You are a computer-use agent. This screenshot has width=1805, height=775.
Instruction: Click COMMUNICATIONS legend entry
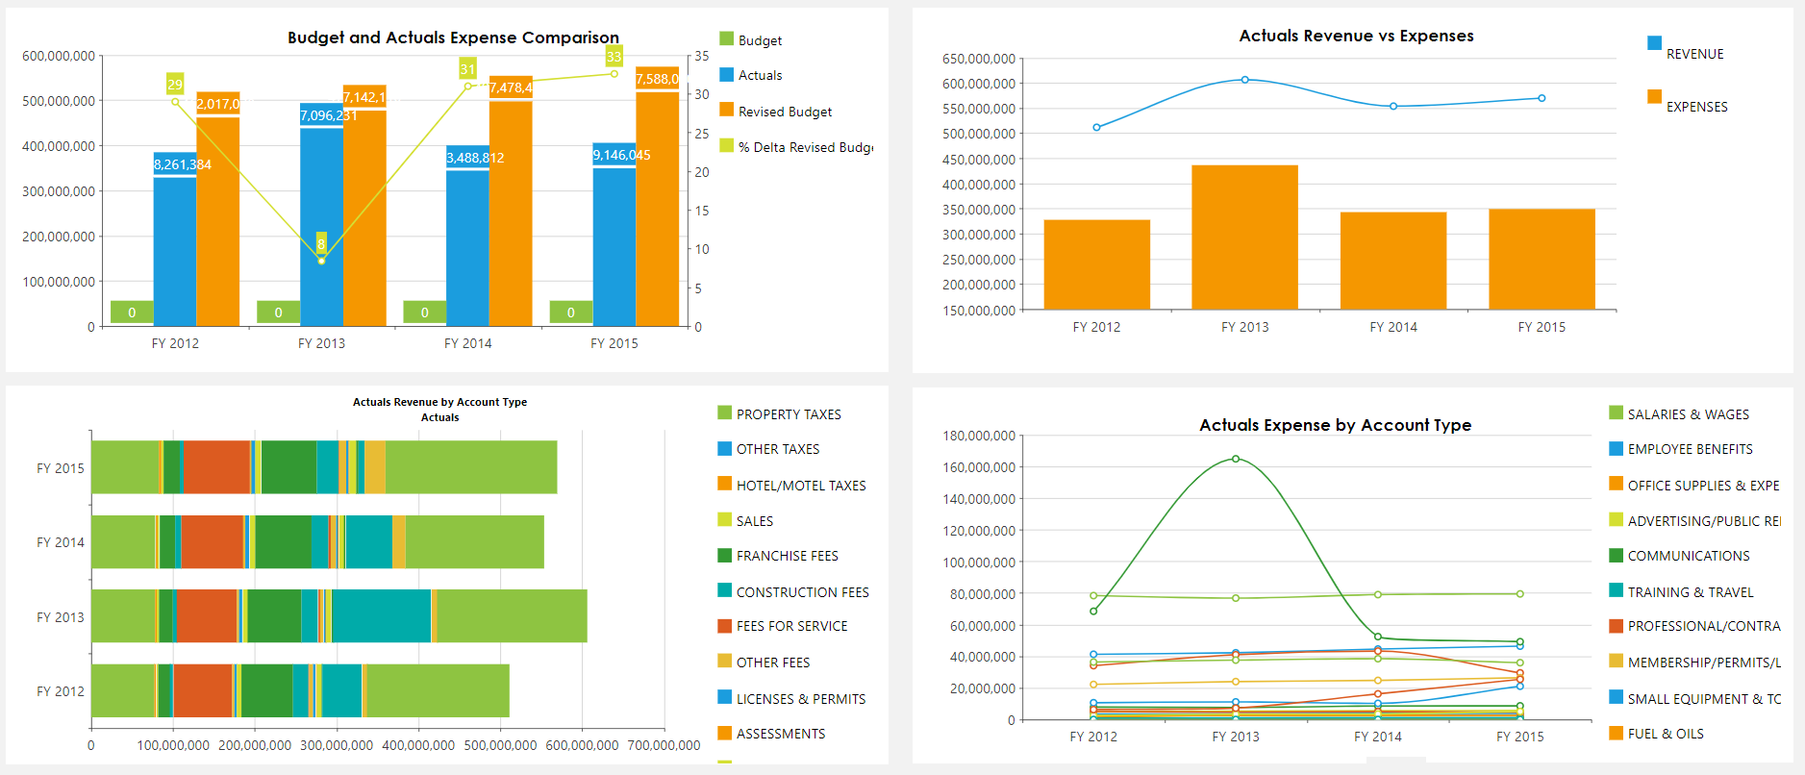1679,556
